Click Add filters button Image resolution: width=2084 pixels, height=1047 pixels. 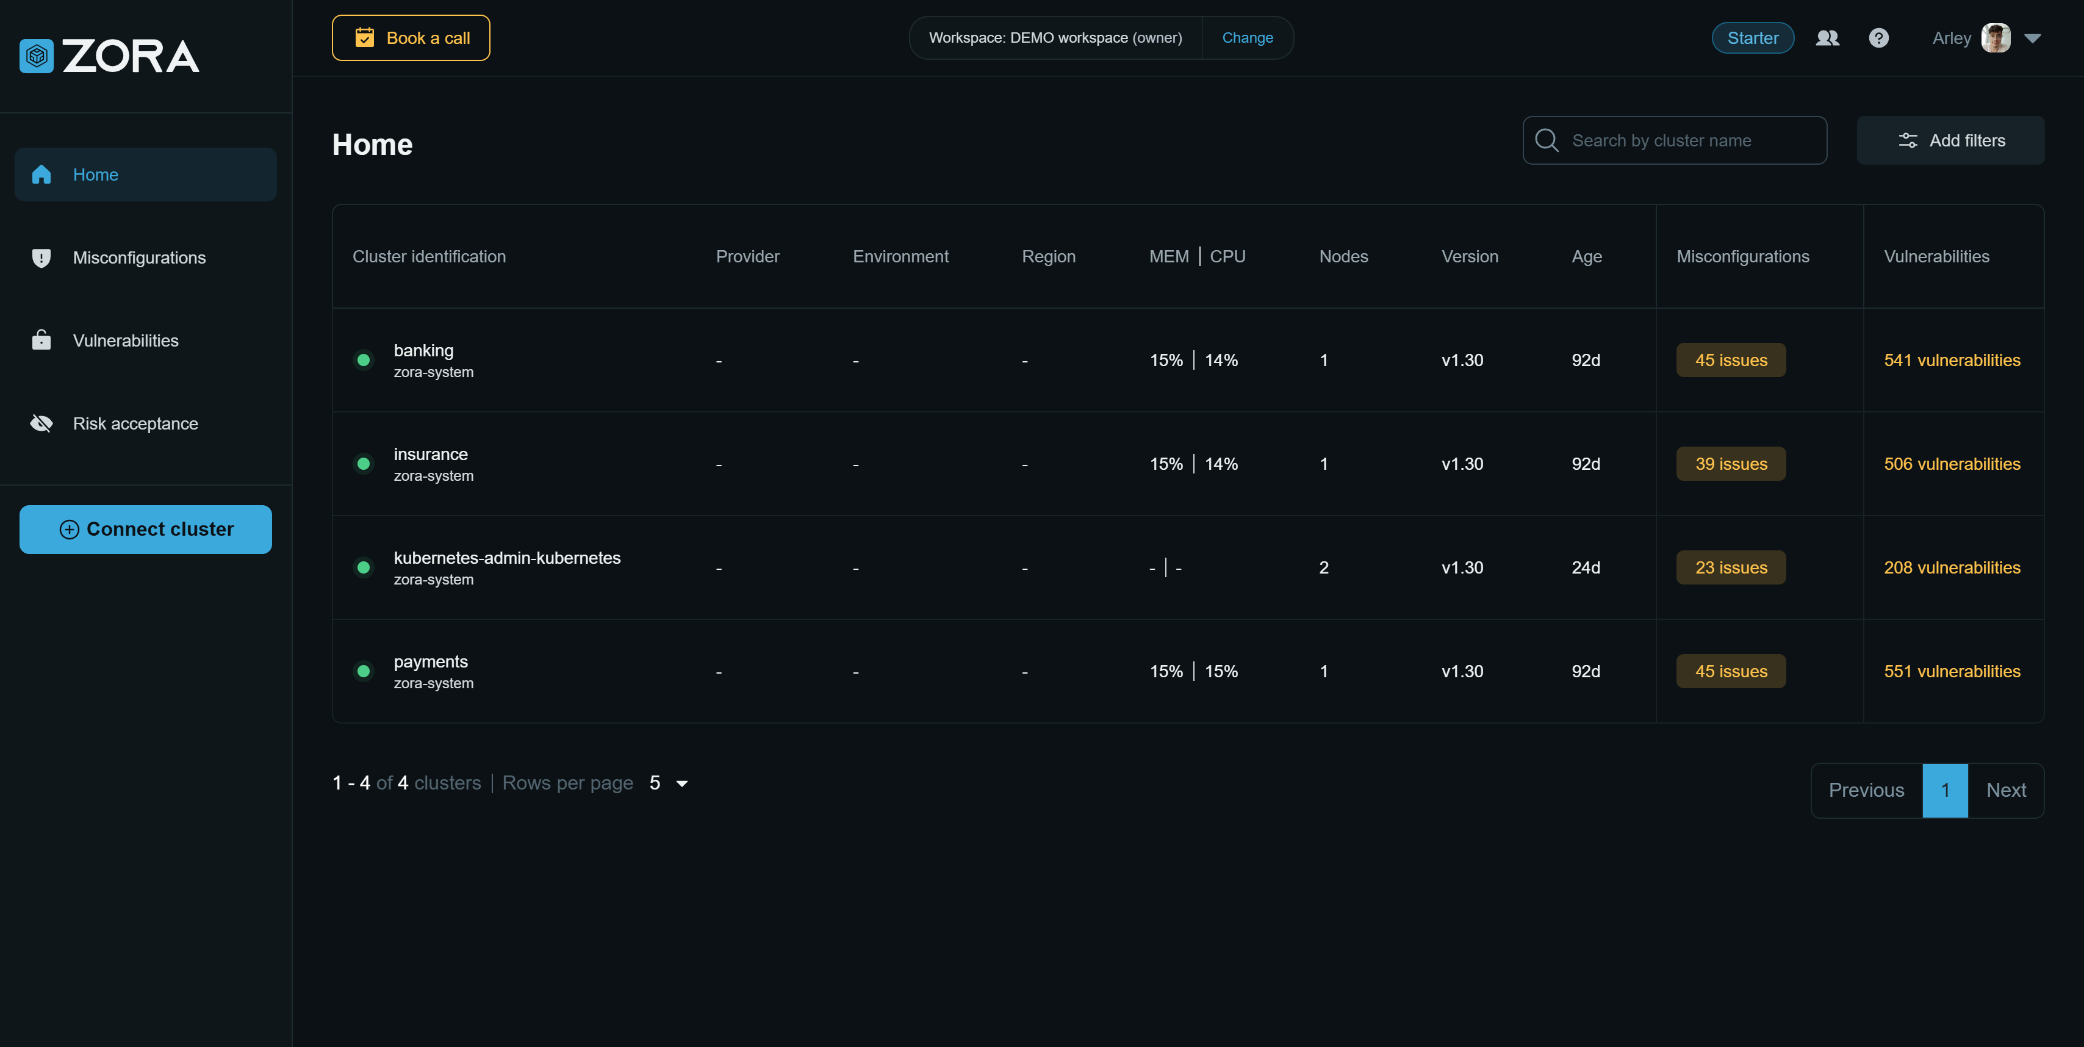(1950, 139)
